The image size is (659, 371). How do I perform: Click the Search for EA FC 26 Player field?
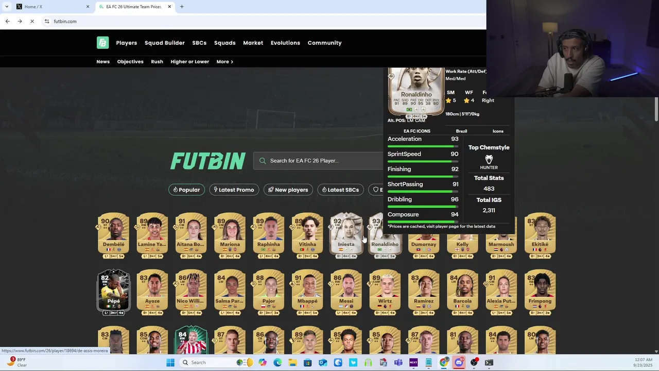319,160
